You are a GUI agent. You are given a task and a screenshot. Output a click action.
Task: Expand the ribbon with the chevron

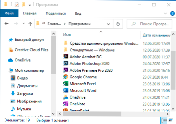pos(165,13)
